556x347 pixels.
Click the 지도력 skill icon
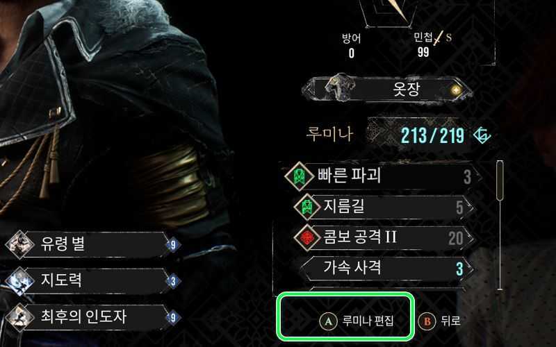point(20,281)
